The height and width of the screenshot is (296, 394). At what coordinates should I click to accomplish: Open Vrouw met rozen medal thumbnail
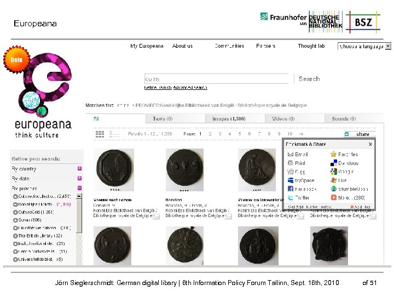click(x=114, y=170)
